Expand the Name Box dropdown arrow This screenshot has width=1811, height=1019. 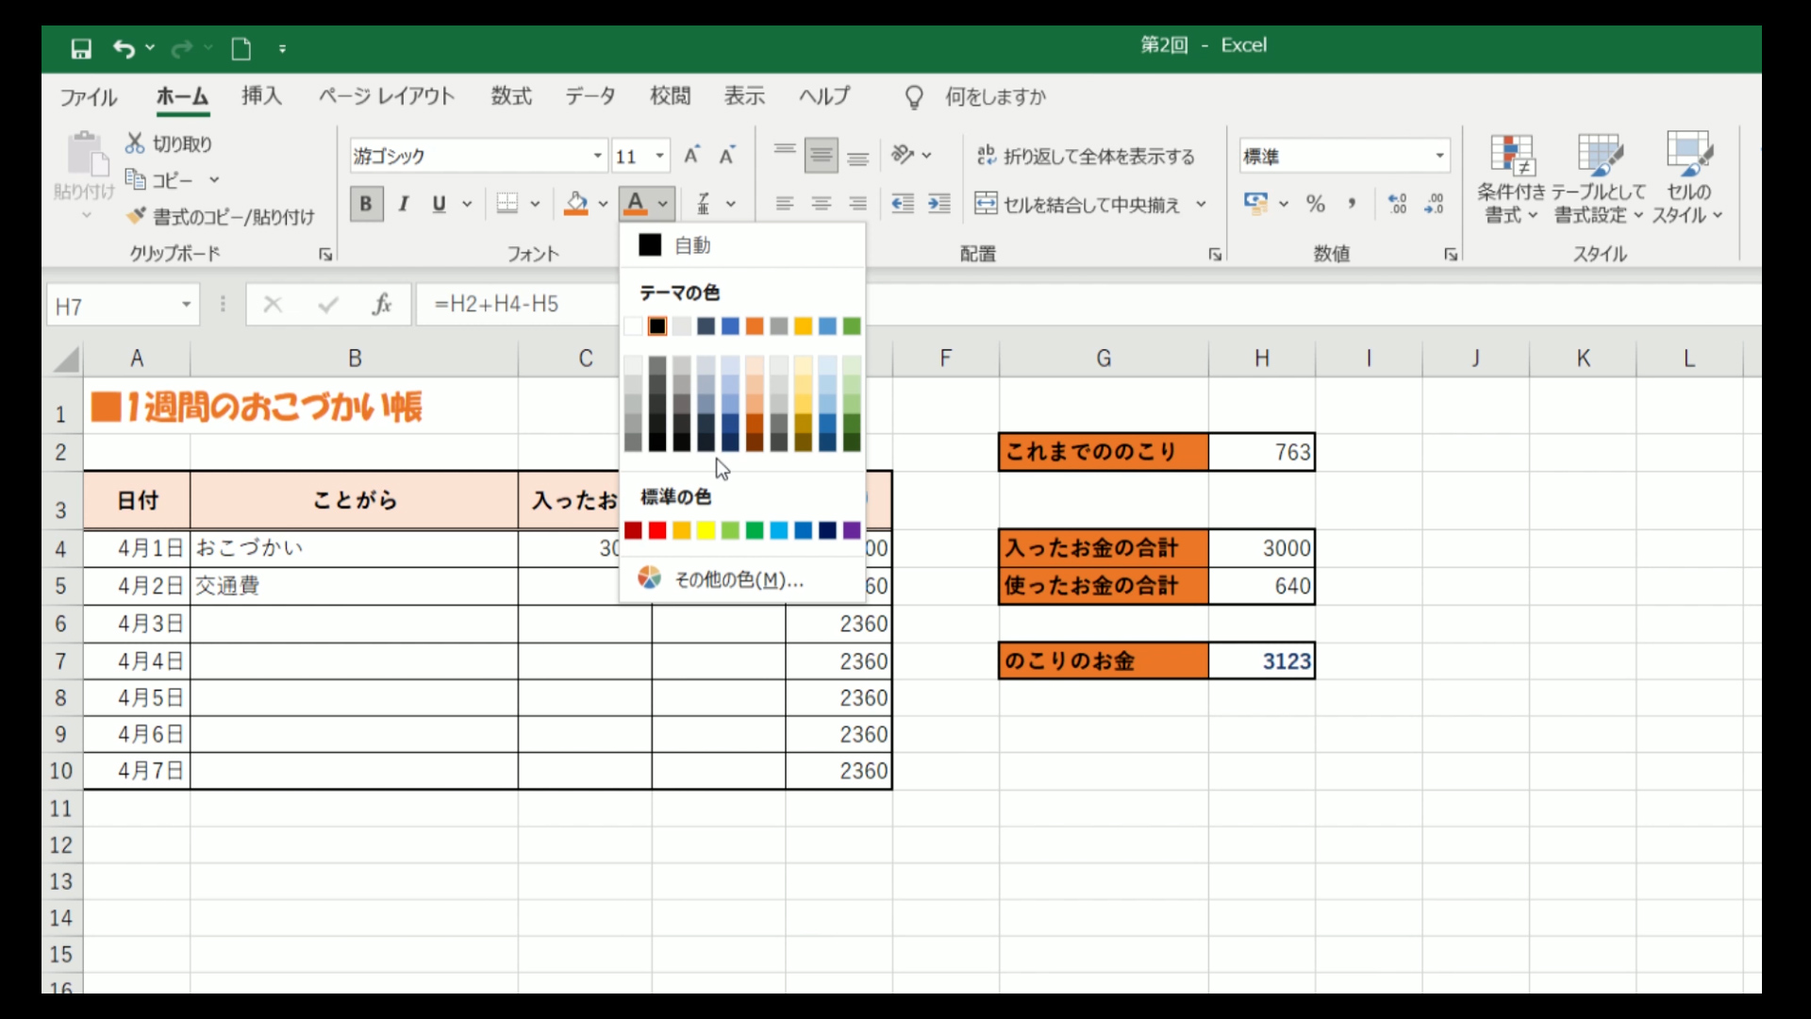tap(186, 305)
